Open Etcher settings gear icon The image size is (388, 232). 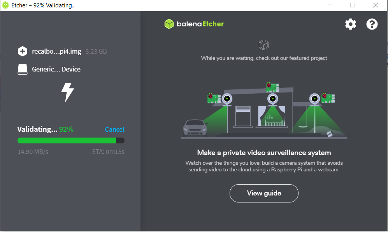tap(351, 24)
